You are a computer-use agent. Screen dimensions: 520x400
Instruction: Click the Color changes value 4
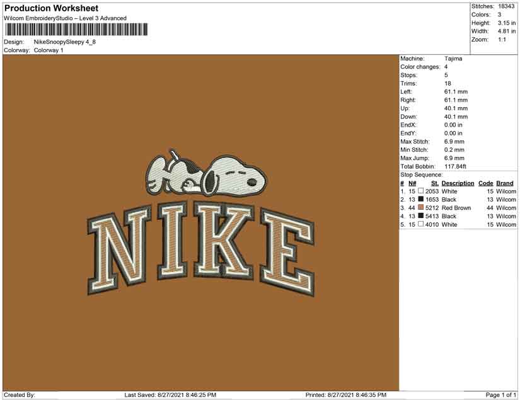[x=446, y=67]
